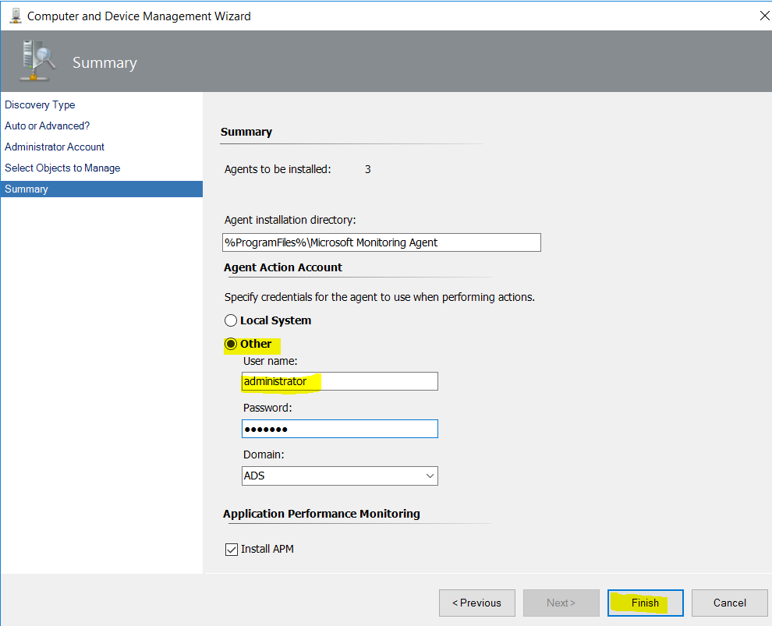
Task: Select the Summary step in sidebar
Action: pyautogui.click(x=101, y=189)
